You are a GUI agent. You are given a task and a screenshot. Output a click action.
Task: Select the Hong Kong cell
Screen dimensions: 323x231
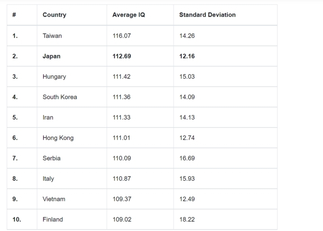pyautogui.click(x=58, y=138)
